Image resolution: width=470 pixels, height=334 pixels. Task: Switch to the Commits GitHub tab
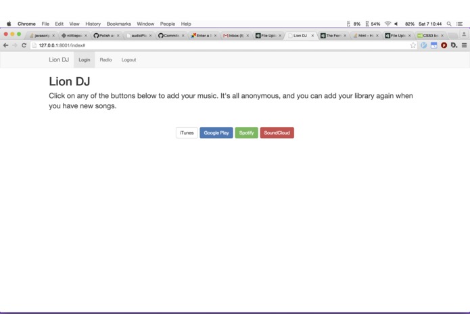(171, 35)
